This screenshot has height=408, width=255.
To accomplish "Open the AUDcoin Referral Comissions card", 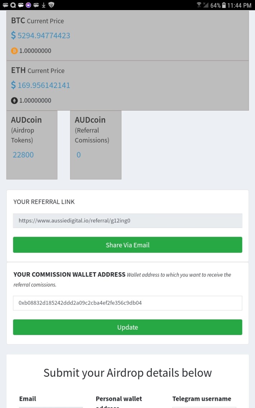I will pos(96,145).
